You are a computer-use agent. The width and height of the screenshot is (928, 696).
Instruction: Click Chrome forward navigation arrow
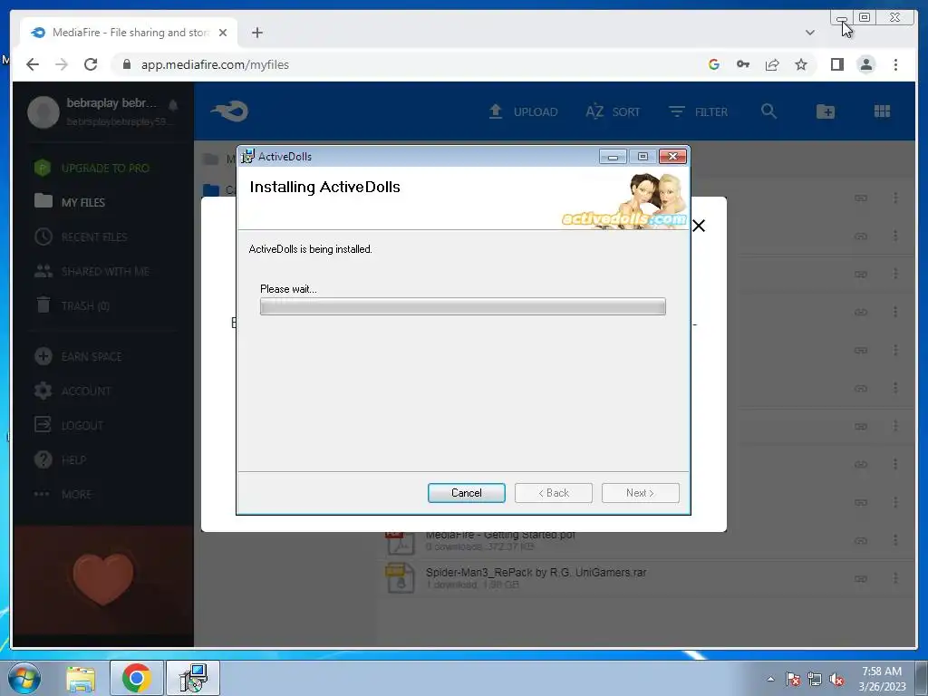(x=62, y=64)
